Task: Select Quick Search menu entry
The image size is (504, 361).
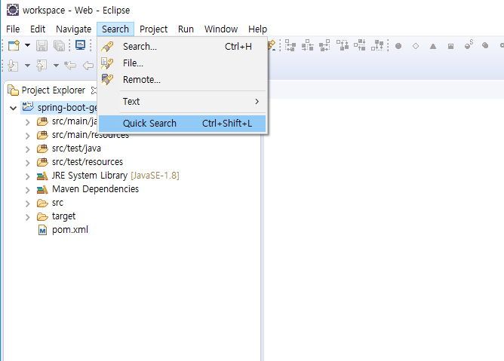Action: point(183,124)
